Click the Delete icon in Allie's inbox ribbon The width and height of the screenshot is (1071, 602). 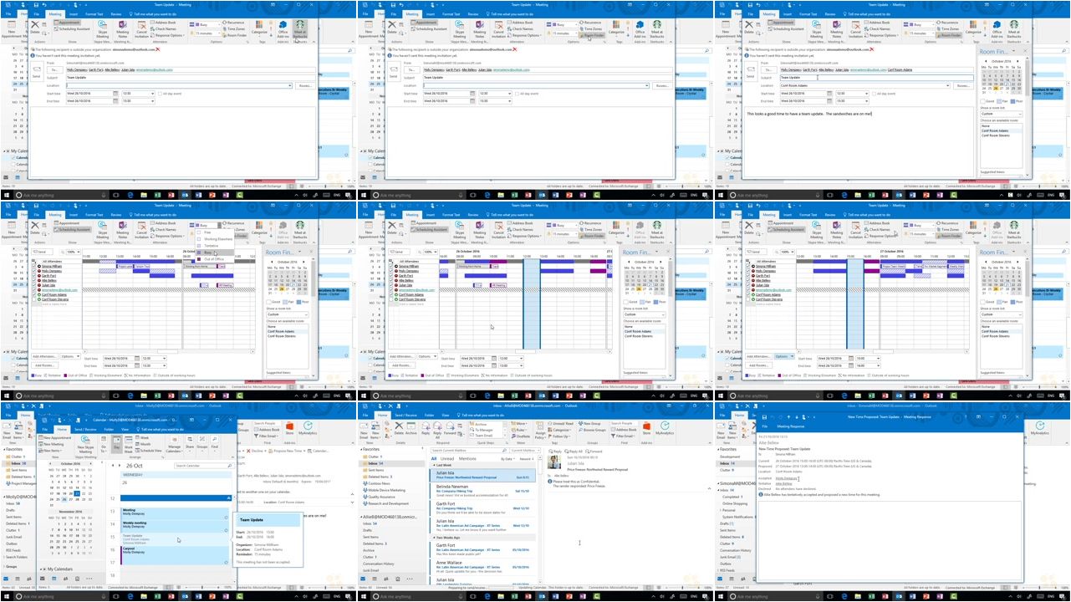tap(399, 428)
